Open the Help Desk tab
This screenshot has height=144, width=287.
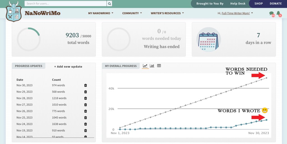238,4
